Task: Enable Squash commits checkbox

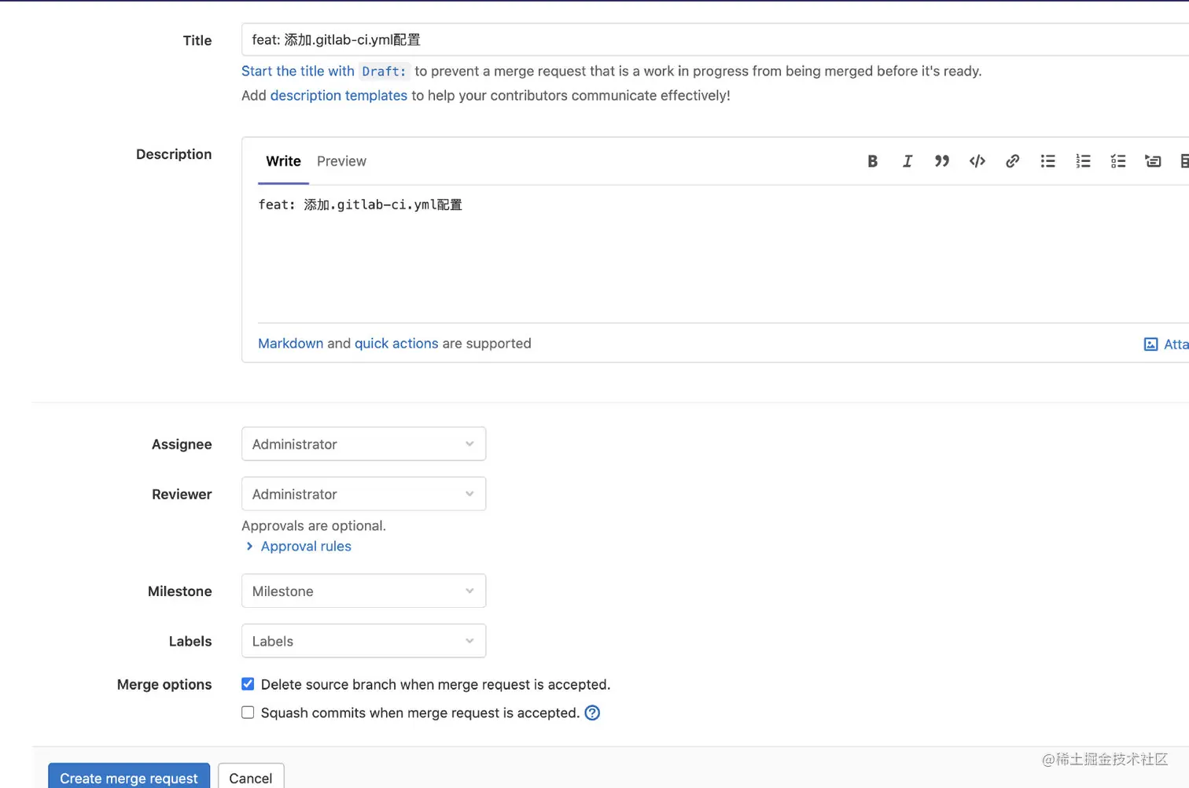Action: [x=248, y=713]
